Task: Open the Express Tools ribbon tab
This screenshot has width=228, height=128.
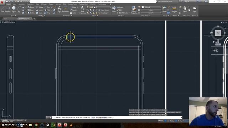Action: [73, 4]
